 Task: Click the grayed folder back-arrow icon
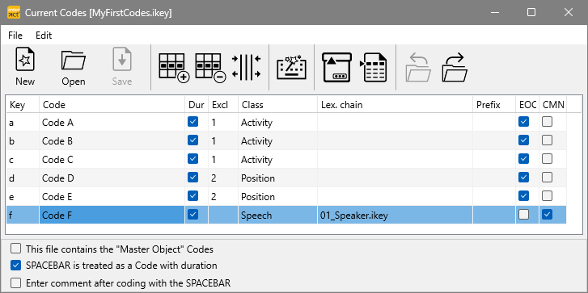coord(418,67)
